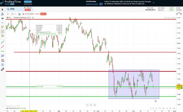
Task: Click the Sup H Map support label
Action: coord(49,87)
